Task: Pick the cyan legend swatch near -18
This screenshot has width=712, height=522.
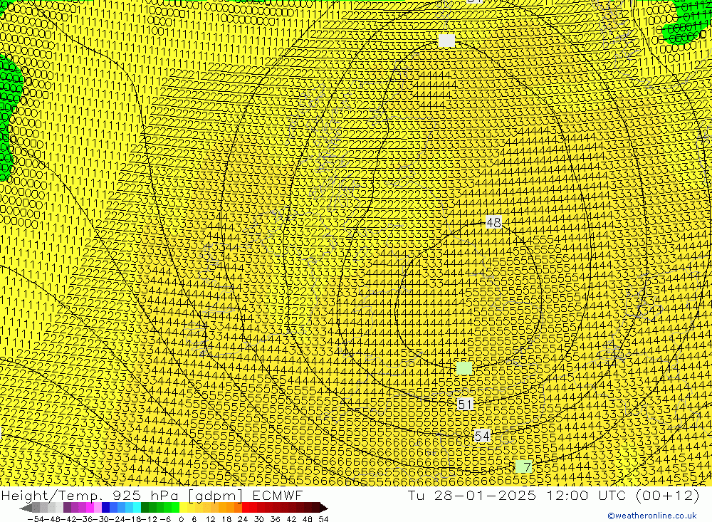Action: pyautogui.click(x=137, y=508)
